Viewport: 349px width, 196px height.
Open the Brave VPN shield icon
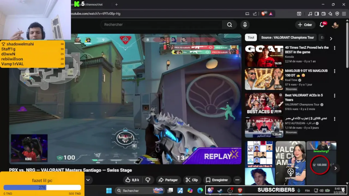[x=337, y=14]
